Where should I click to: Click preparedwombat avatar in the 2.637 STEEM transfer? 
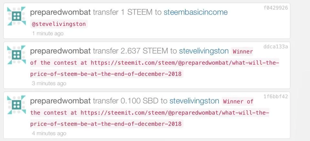point(16,55)
